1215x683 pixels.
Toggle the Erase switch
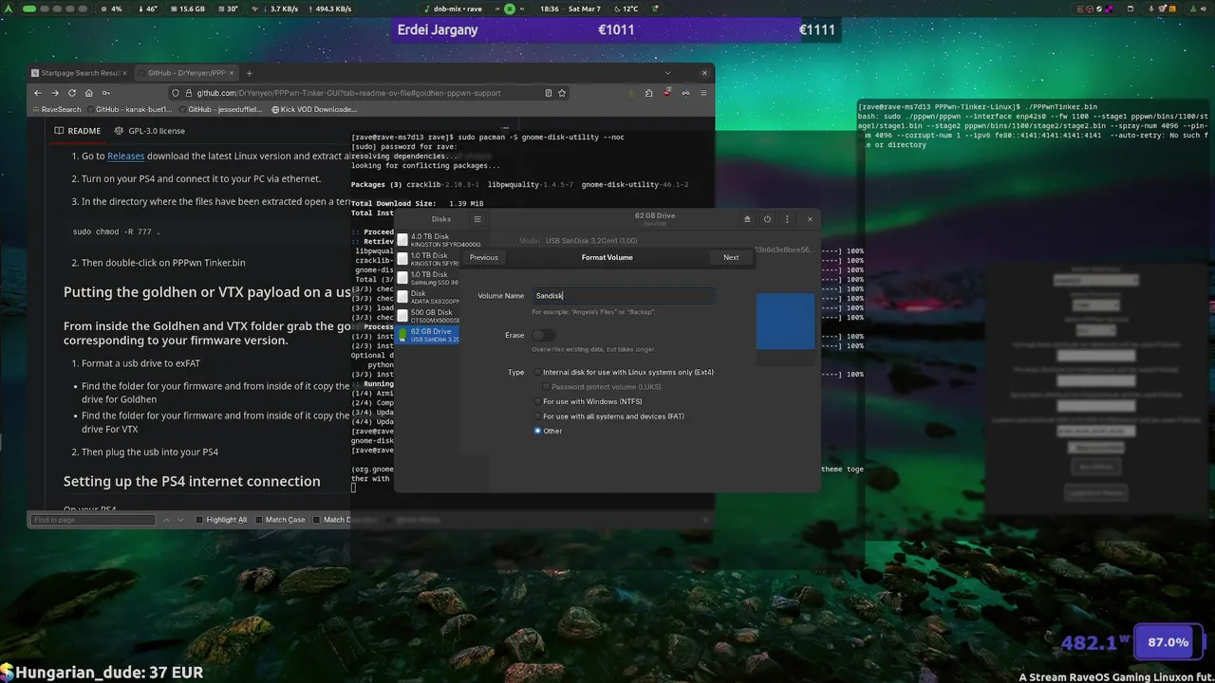(x=543, y=335)
